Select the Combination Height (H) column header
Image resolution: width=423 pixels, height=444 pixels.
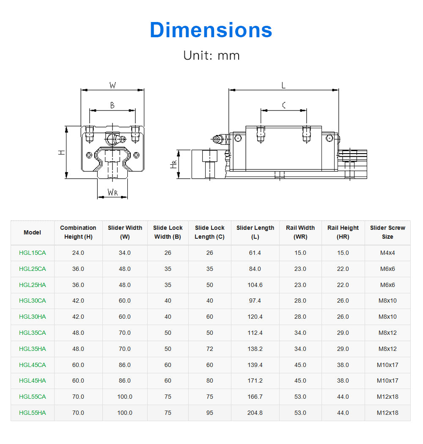pyautogui.click(x=78, y=232)
